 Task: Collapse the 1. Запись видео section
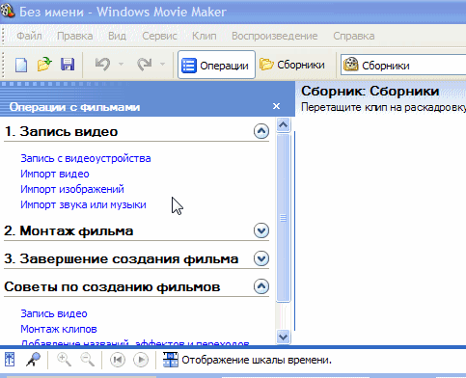(261, 131)
